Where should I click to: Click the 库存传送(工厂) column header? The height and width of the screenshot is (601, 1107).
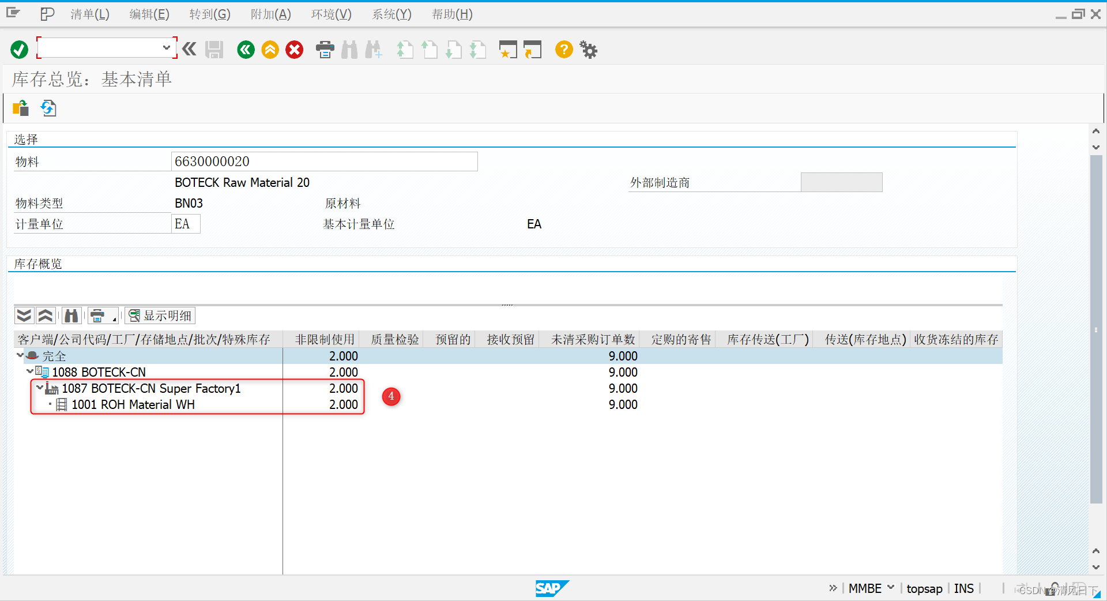pos(765,339)
